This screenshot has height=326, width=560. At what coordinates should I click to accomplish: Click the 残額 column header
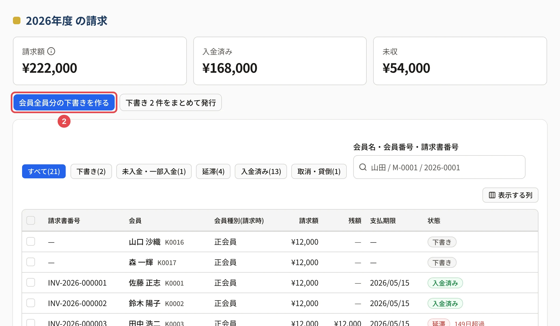pos(355,221)
